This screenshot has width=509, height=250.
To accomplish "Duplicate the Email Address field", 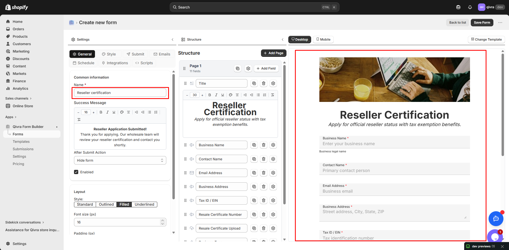I will pos(254,173).
